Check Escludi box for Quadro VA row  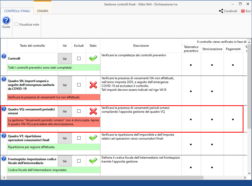(79, 85)
